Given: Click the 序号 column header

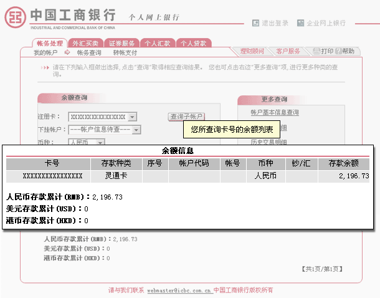Looking at the screenshot, I should [x=155, y=164].
